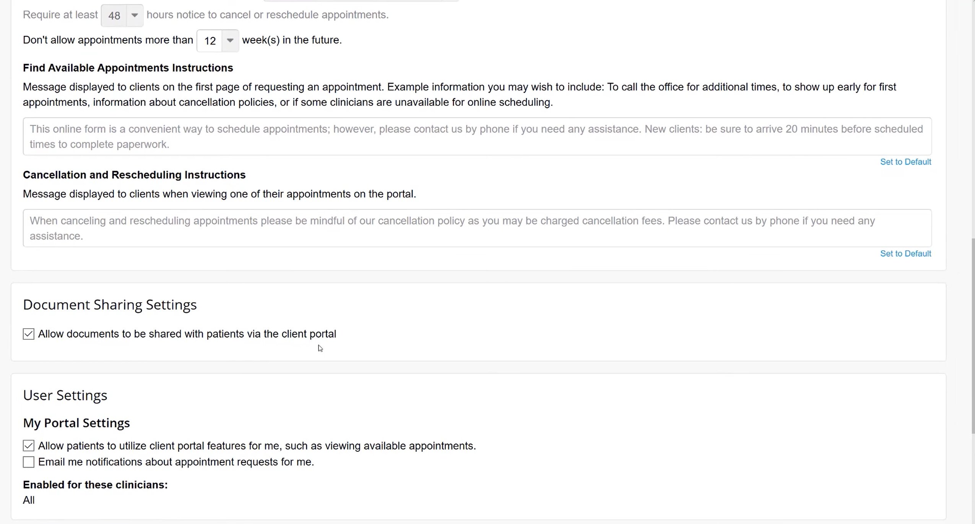975x524 pixels.
Task: Click into the Cancellation and Rescheduling Instructions field
Action: pyautogui.click(x=477, y=228)
